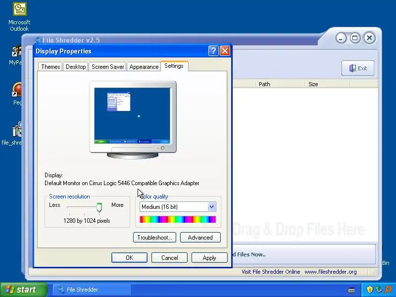Open the Microsoft Outlook desktop icon

[19, 16]
